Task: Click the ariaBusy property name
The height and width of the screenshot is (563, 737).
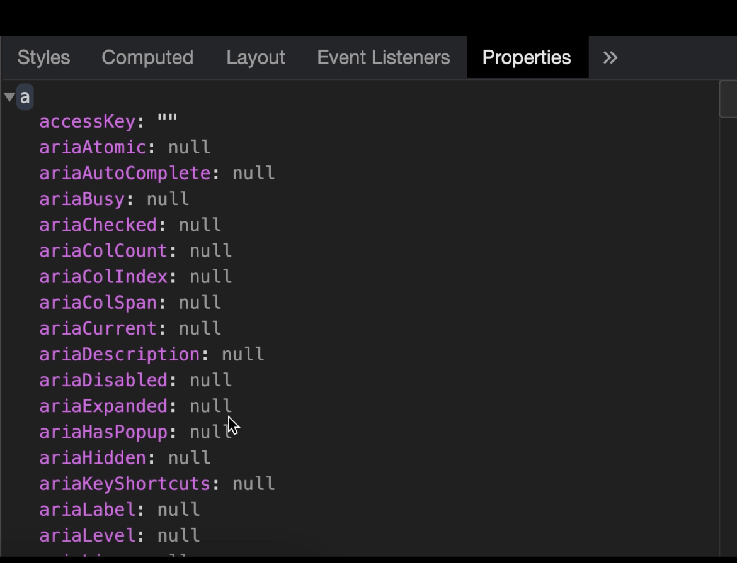Action: point(82,199)
